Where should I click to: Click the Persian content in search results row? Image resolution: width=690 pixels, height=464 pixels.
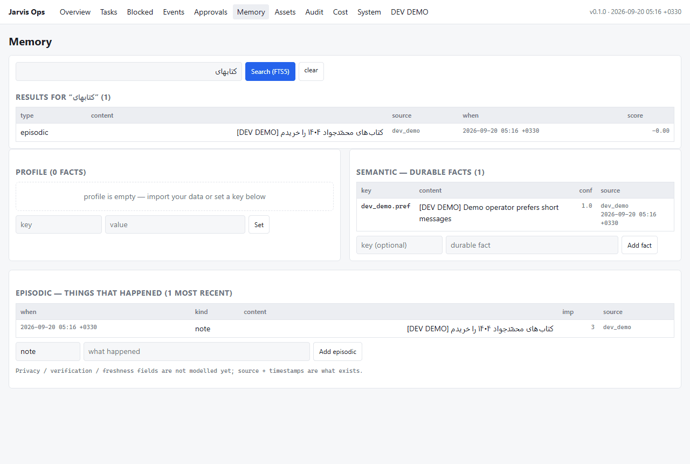310,132
